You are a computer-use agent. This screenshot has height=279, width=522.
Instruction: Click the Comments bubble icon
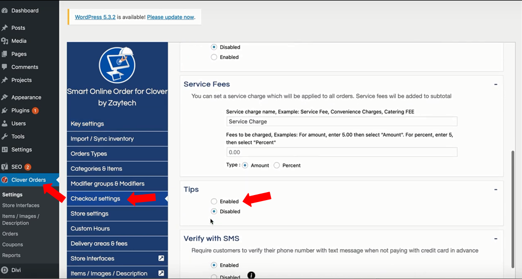[x=4, y=67]
